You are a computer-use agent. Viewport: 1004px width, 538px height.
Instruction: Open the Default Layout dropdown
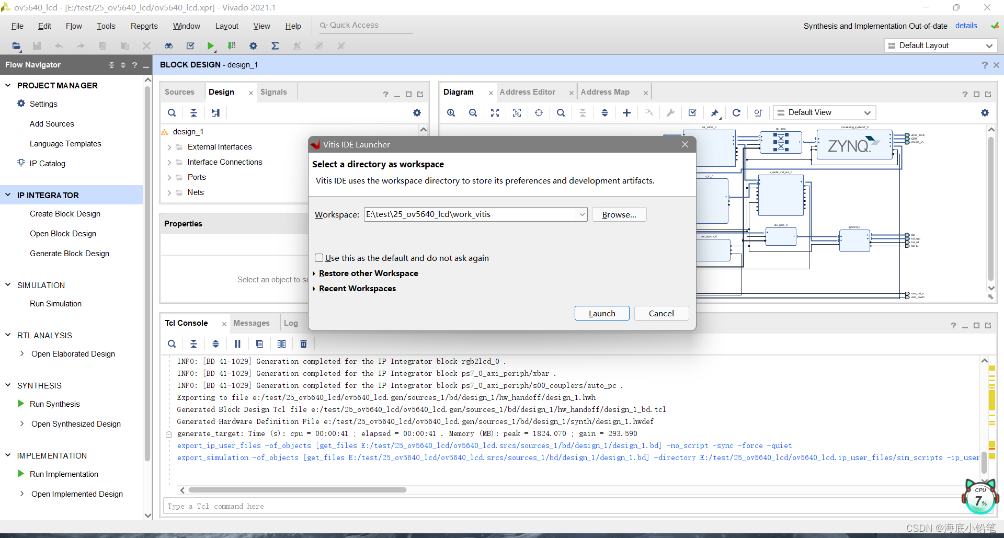coord(940,45)
